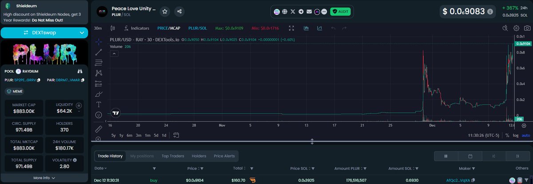The image size is (533, 184).
Task: Open more links ellipsis icon
Action: (x=324, y=11)
